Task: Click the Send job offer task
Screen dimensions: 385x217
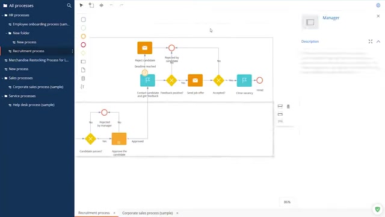Action: tap(195, 80)
